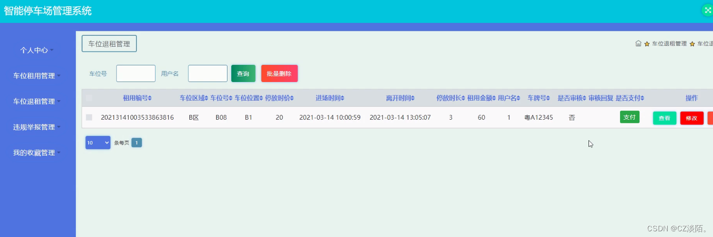The width and height of the screenshot is (713, 237).
Task: Click the hourly price 20 cell
Action: (x=279, y=117)
